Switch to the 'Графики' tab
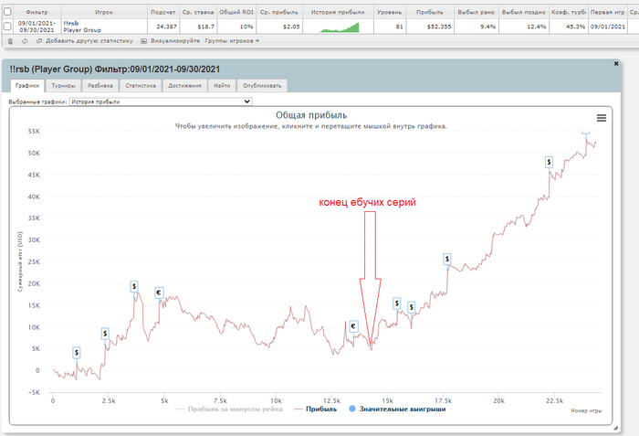The image size is (639, 436). 27,86
